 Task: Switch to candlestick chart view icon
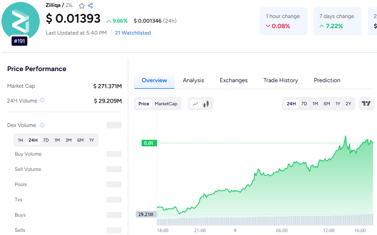click(206, 104)
